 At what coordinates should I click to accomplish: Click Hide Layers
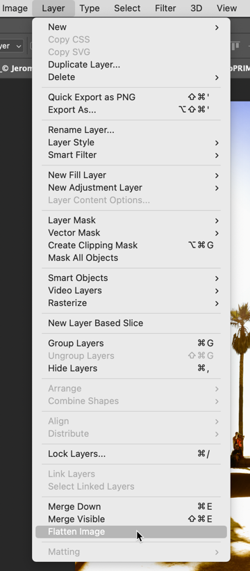[131, 368]
